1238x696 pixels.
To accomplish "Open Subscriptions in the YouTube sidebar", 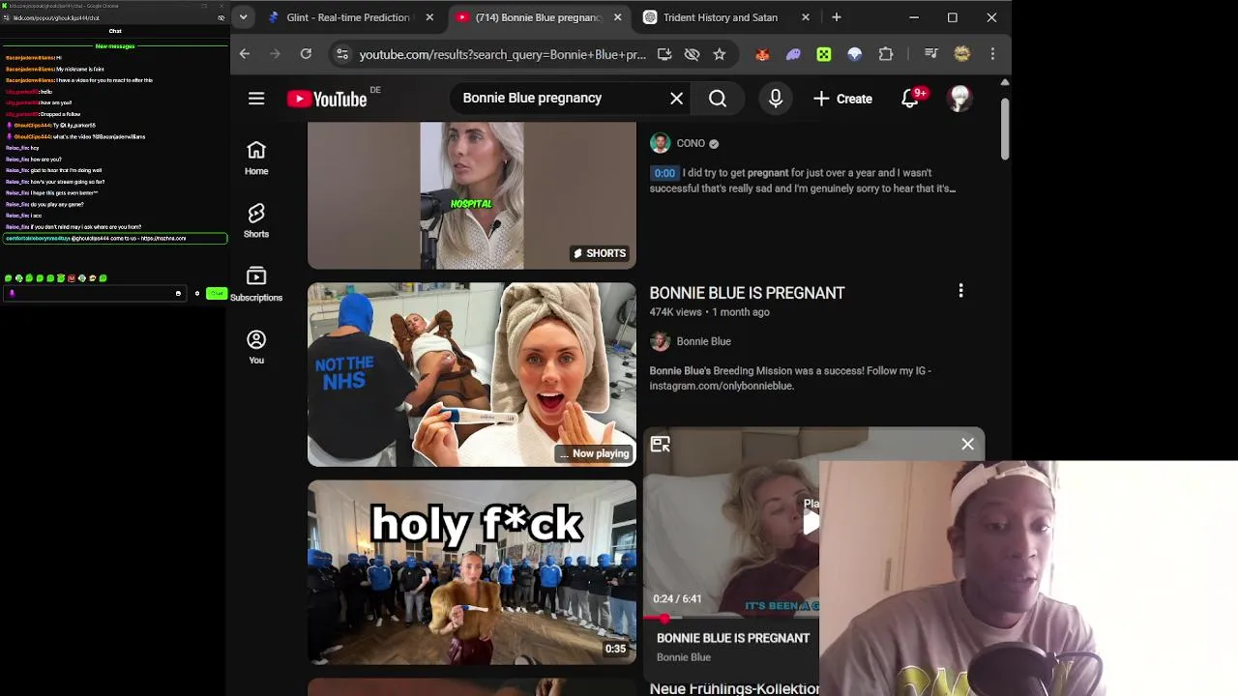I will tap(256, 284).
